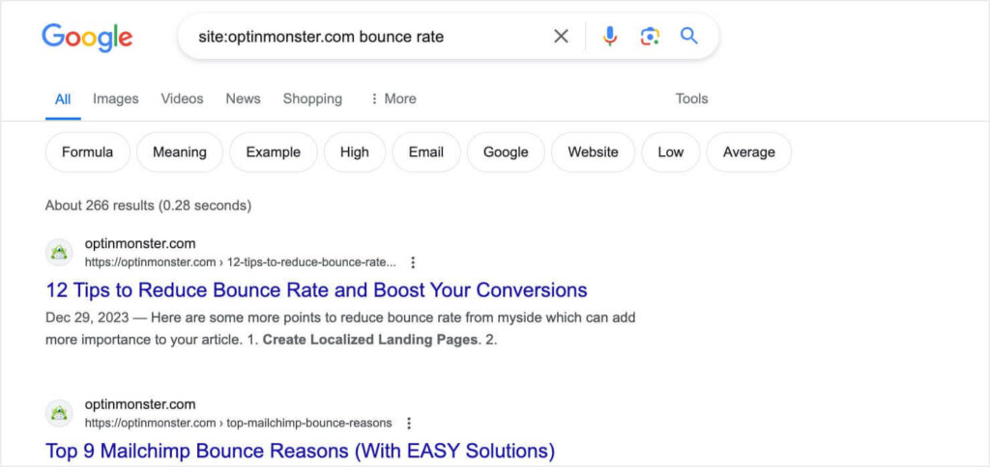Switch to the Videos tab
The image size is (990, 467).
tap(182, 98)
